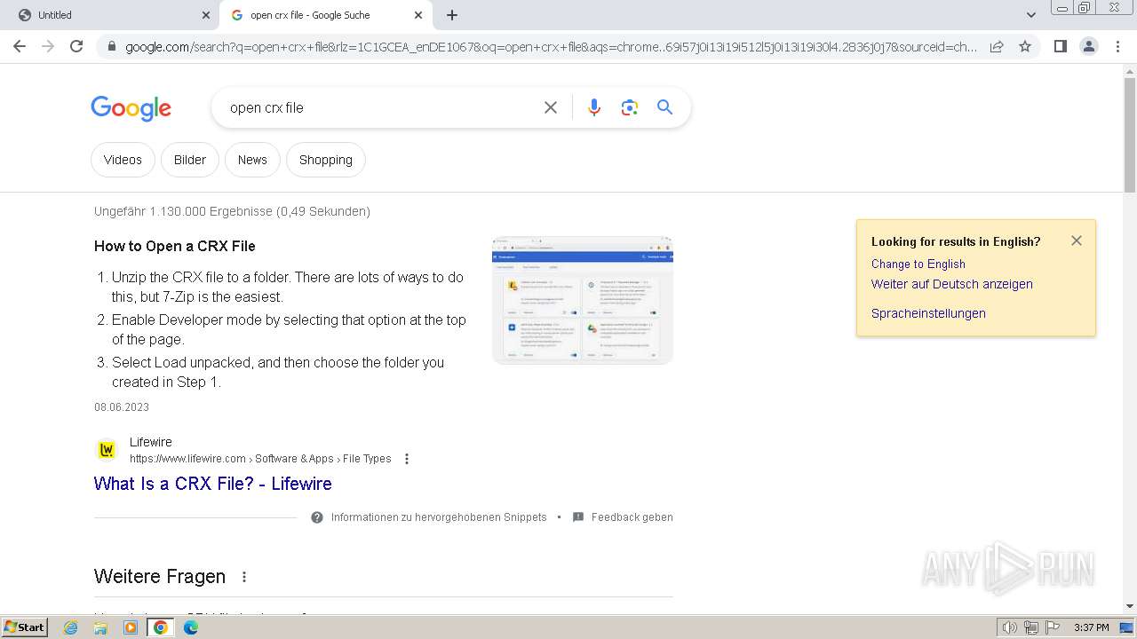This screenshot has height=639, width=1137.
Task: Click the Google logo
Action: pyautogui.click(x=131, y=108)
